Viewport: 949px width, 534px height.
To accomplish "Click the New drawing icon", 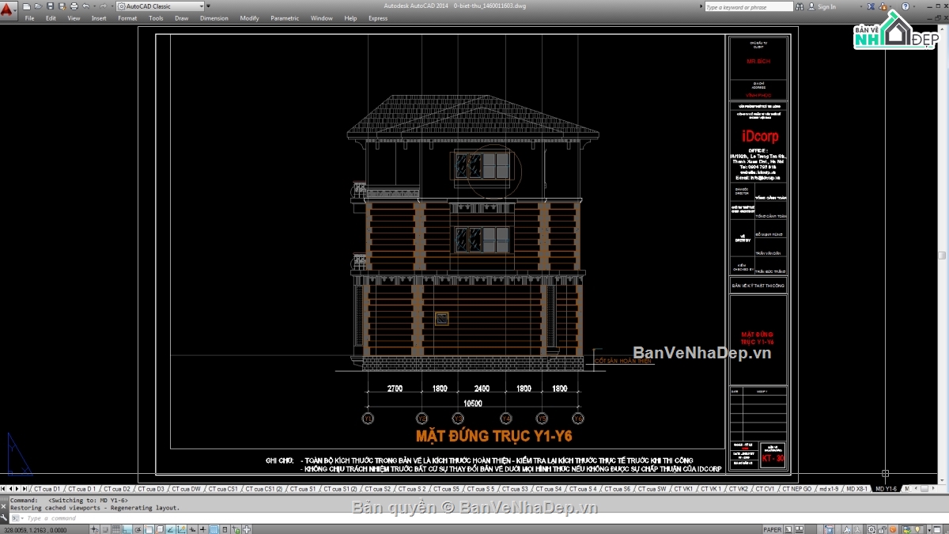I will [26, 6].
